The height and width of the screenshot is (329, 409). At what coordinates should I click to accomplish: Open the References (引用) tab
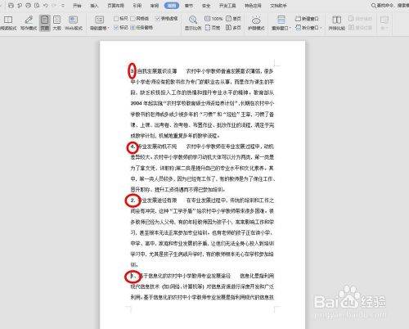click(137, 5)
